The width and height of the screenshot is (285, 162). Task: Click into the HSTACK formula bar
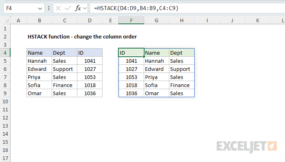pos(187,8)
